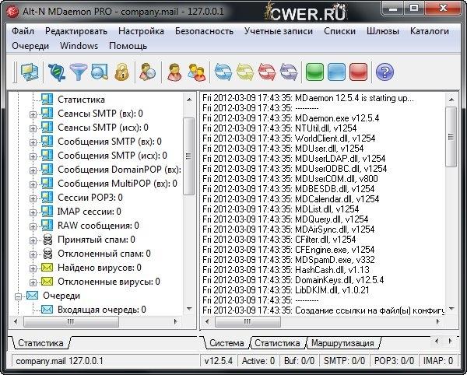The image size is (467, 375).
Task: Click the log panel horizontal scrollbar
Action: point(327,321)
